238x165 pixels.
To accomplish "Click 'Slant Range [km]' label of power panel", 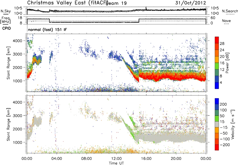I will coord(8,63).
